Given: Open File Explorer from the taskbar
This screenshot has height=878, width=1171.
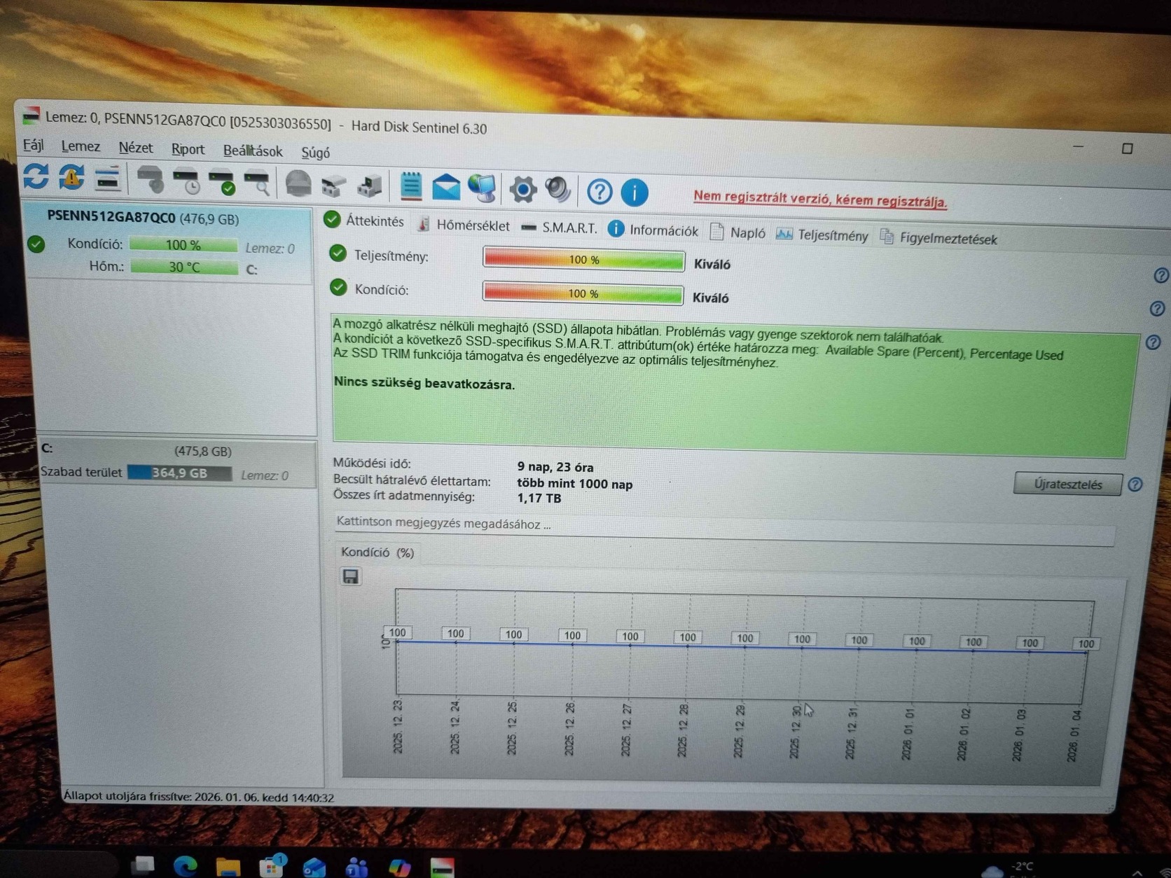Looking at the screenshot, I should tap(228, 867).
